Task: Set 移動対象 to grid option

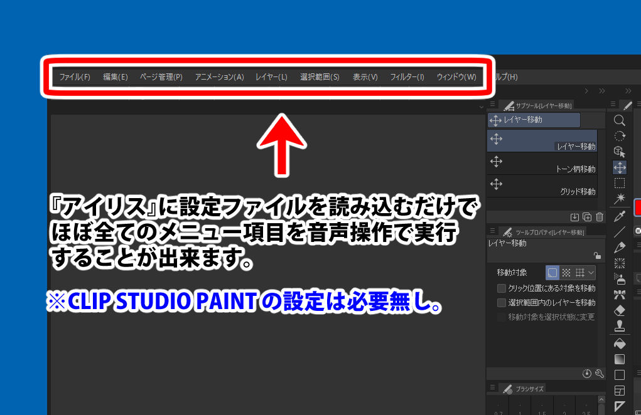Action: tap(579, 273)
